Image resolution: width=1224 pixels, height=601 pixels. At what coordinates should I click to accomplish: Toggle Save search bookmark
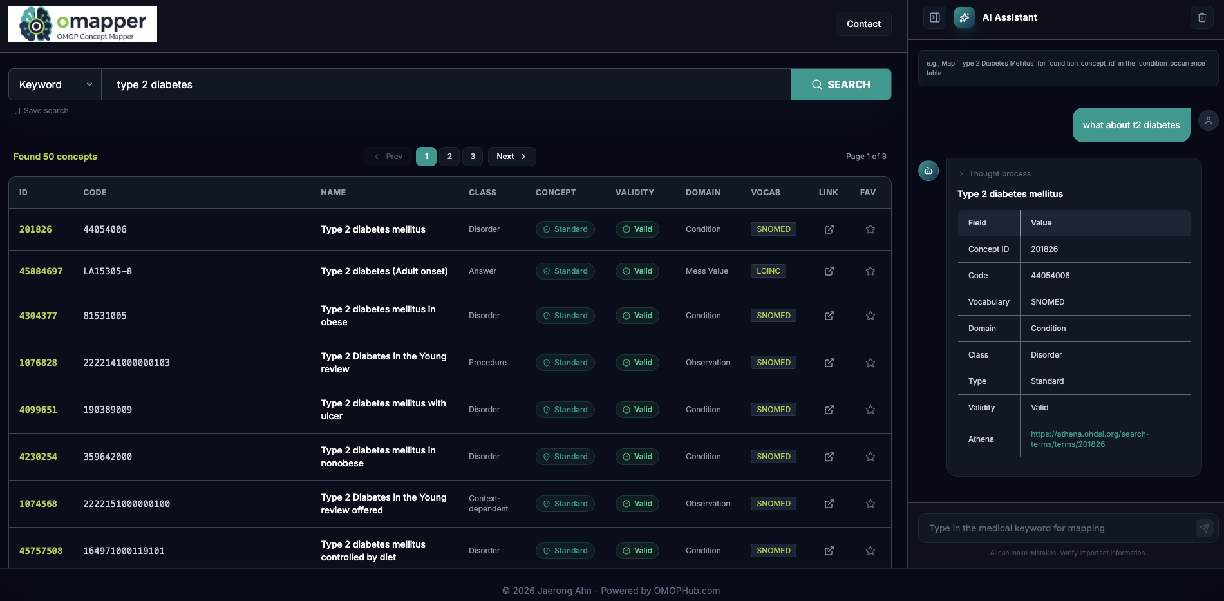point(41,111)
